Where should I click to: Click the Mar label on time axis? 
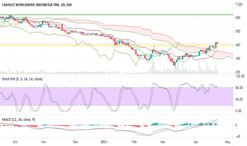pyautogui.click(x=163, y=142)
